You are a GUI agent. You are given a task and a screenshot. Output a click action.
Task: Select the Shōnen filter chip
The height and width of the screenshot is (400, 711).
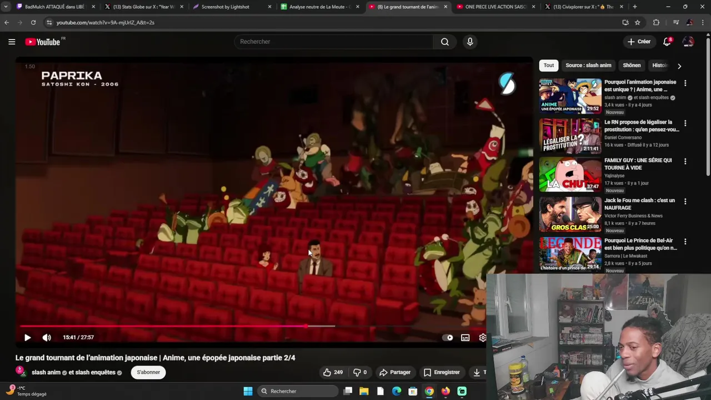[632, 66]
